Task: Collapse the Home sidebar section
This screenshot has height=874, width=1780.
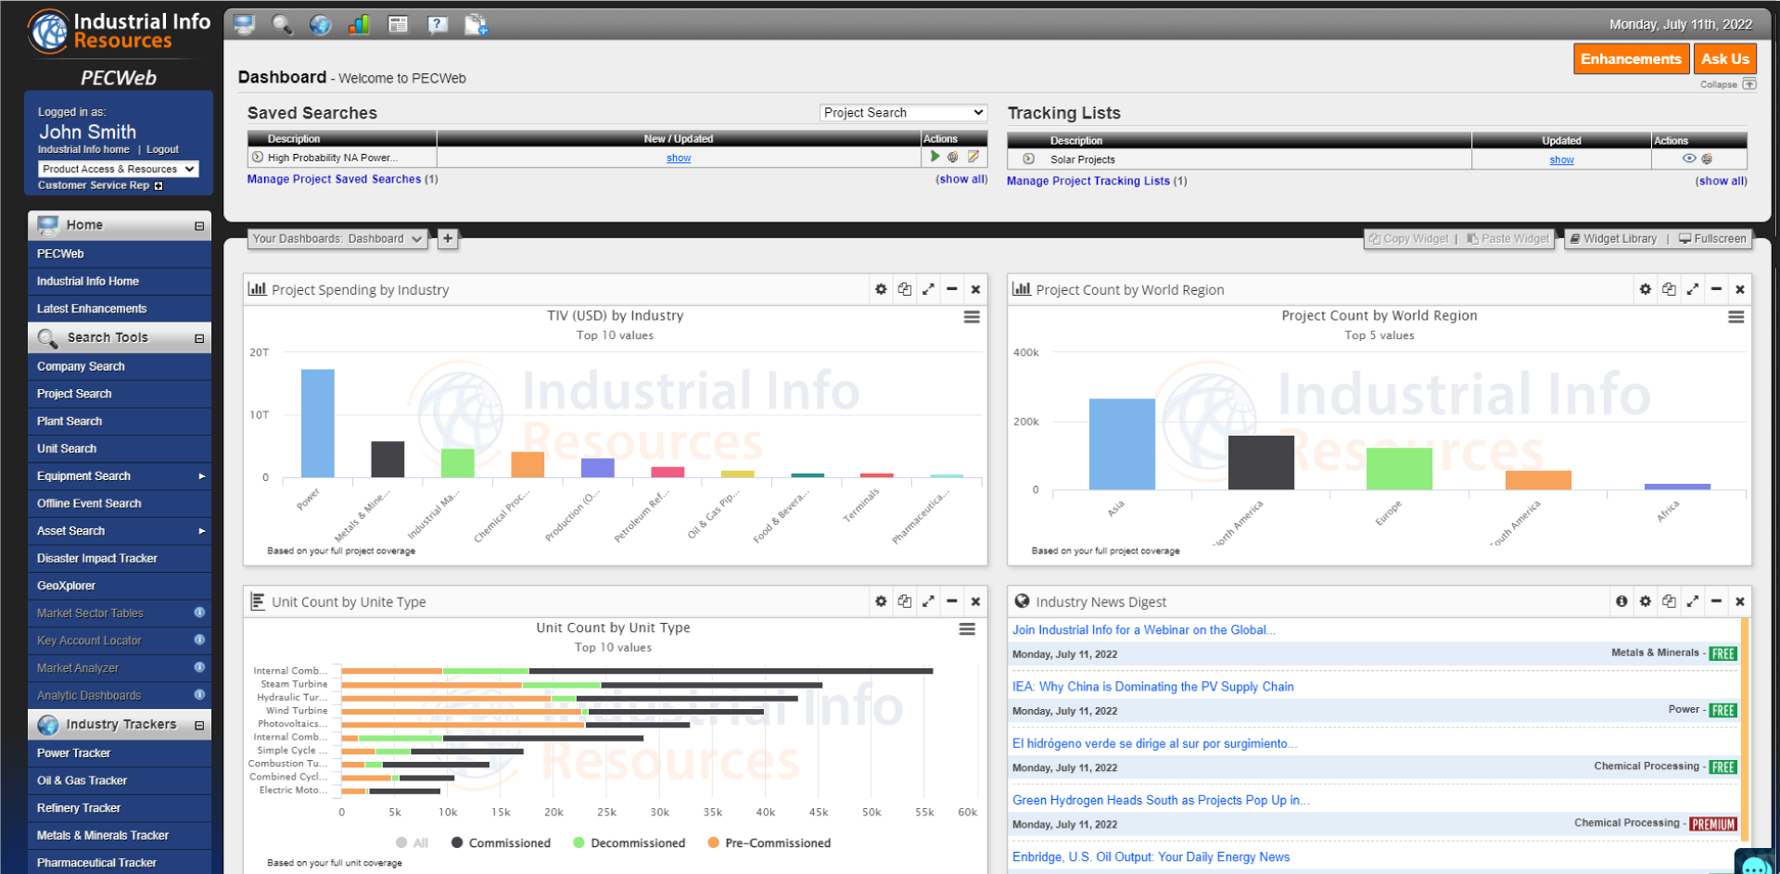Action: pos(199,226)
